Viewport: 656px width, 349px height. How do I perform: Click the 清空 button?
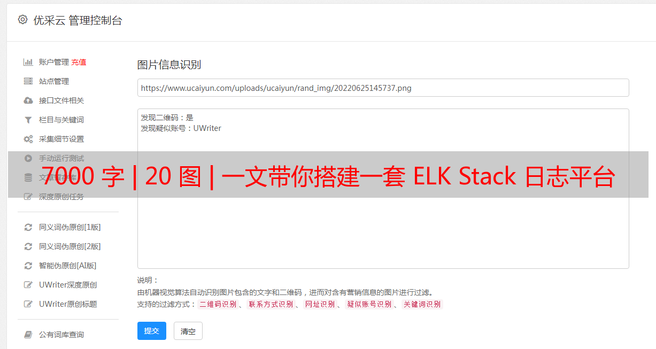pyautogui.click(x=188, y=331)
